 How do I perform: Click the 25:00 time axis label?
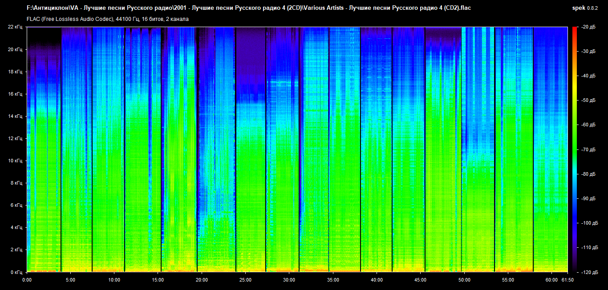pos(245,280)
